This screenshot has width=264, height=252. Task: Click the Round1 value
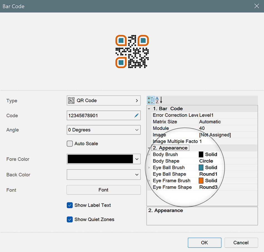[x=208, y=174]
